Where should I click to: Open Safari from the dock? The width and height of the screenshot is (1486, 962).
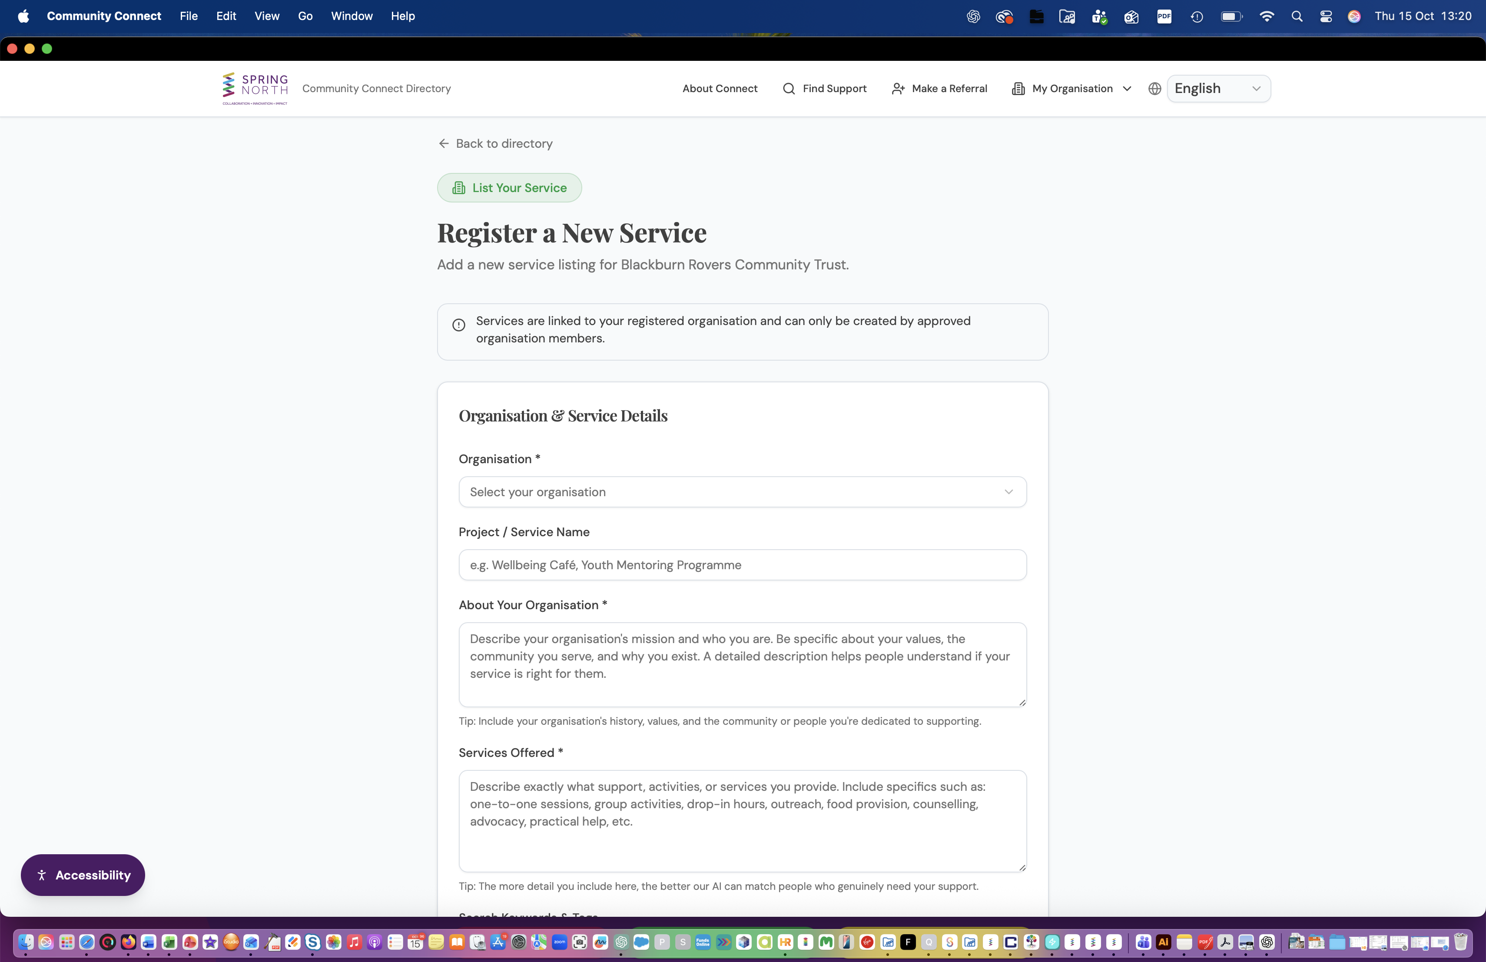click(87, 942)
